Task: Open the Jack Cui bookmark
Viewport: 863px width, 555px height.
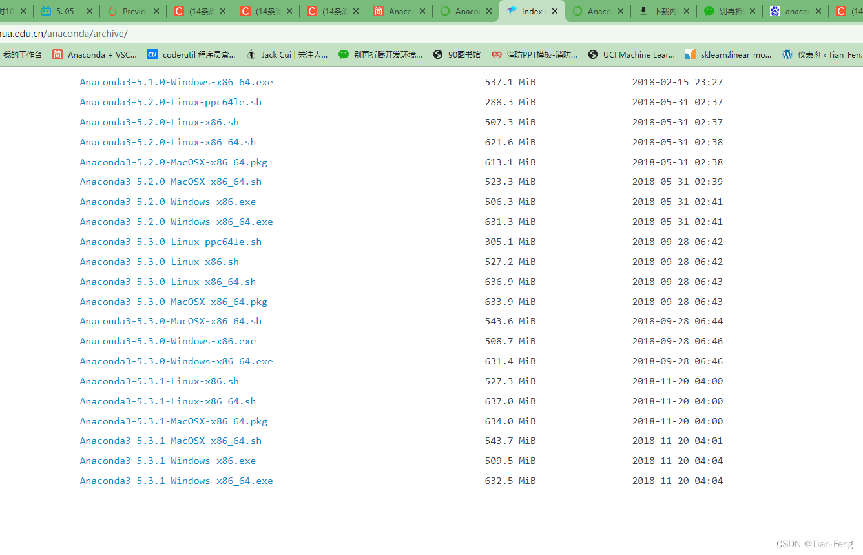Action: (287, 55)
